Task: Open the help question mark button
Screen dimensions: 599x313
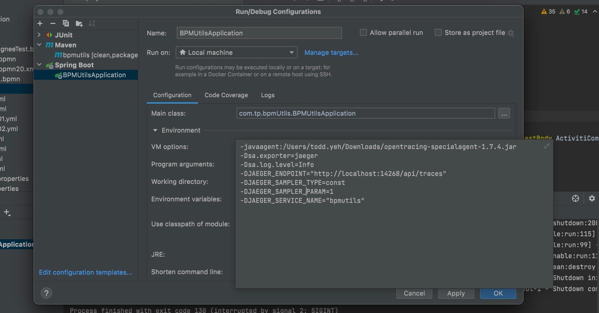Action: (46, 293)
